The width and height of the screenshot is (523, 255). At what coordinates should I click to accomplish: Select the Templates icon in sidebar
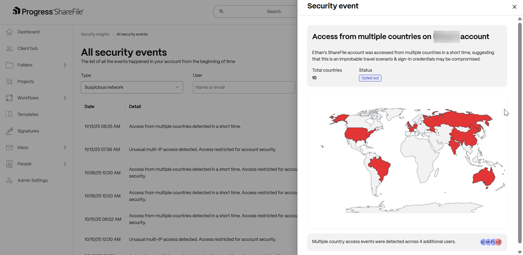coord(10,114)
